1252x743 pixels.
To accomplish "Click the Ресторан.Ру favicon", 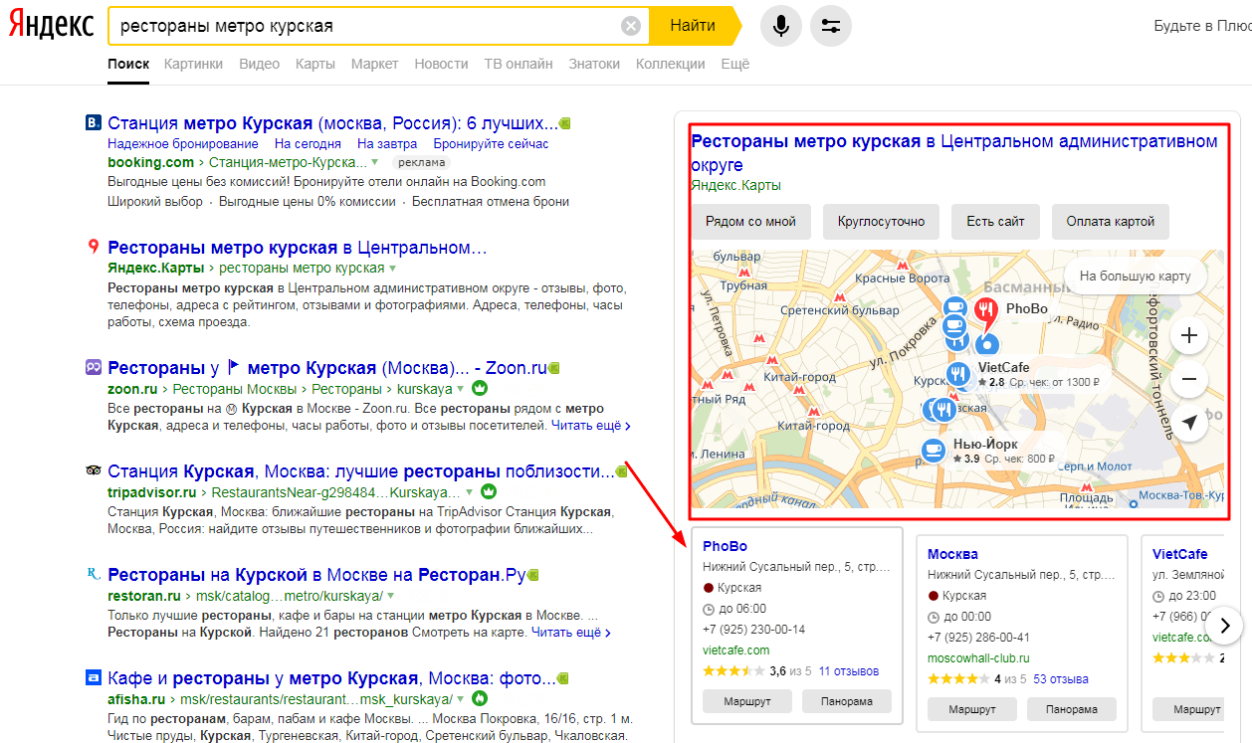I will [94, 574].
